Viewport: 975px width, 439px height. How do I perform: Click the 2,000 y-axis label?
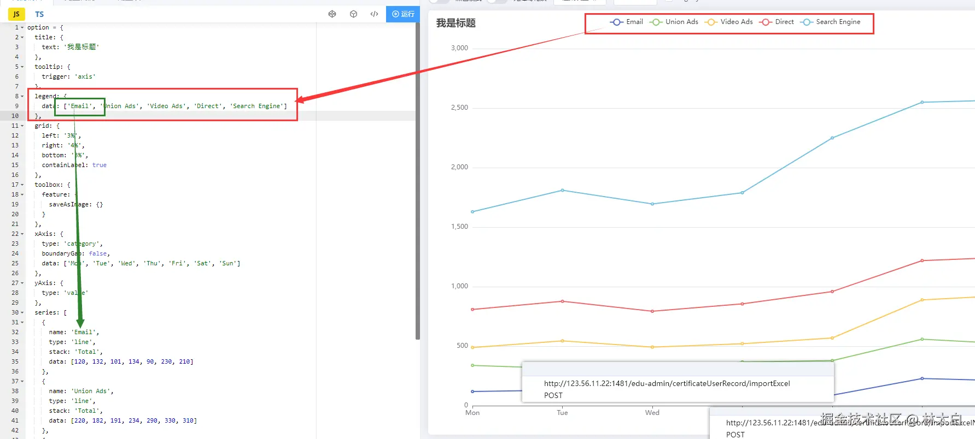[459, 167]
